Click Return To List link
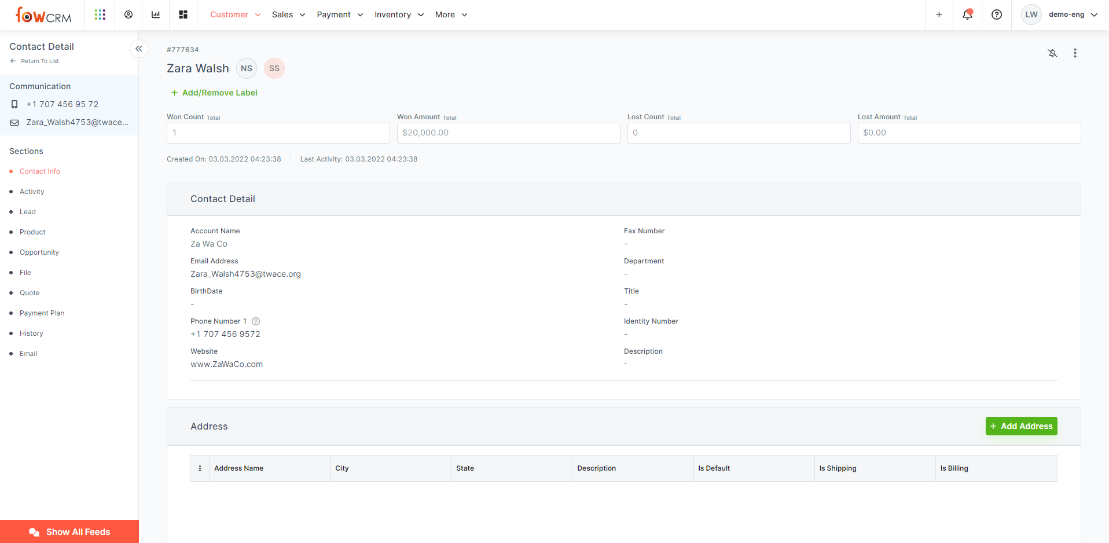Screen dimensions: 1109x543 coord(40,61)
